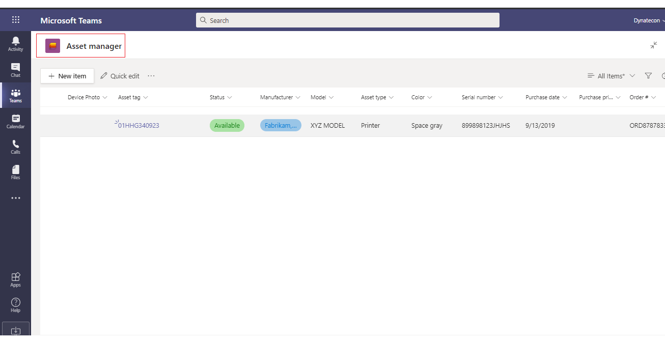Open Files in the sidebar
This screenshot has width=665, height=342.
coord(15,172)
